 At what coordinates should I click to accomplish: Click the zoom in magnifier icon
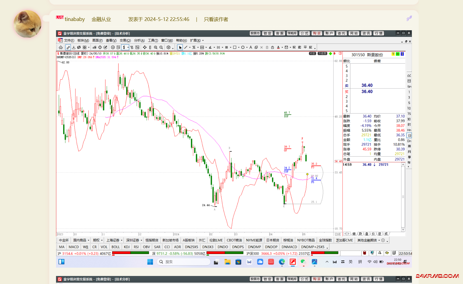click(x=156, y=47)
